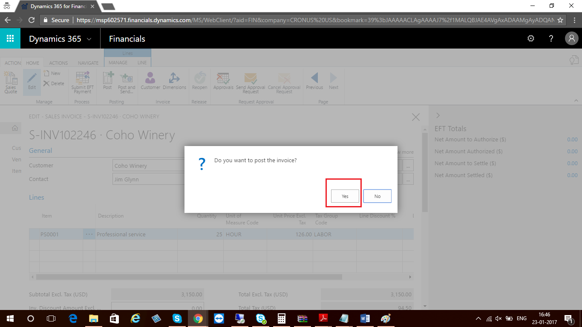Collapse the EFT Totals factbox chevron
This screenshot has height=327, width=582.
click(x=438, y=115)
